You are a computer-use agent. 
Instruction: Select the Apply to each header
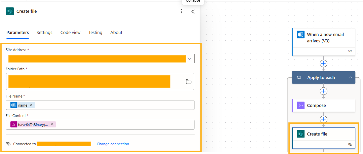point(323,78)
